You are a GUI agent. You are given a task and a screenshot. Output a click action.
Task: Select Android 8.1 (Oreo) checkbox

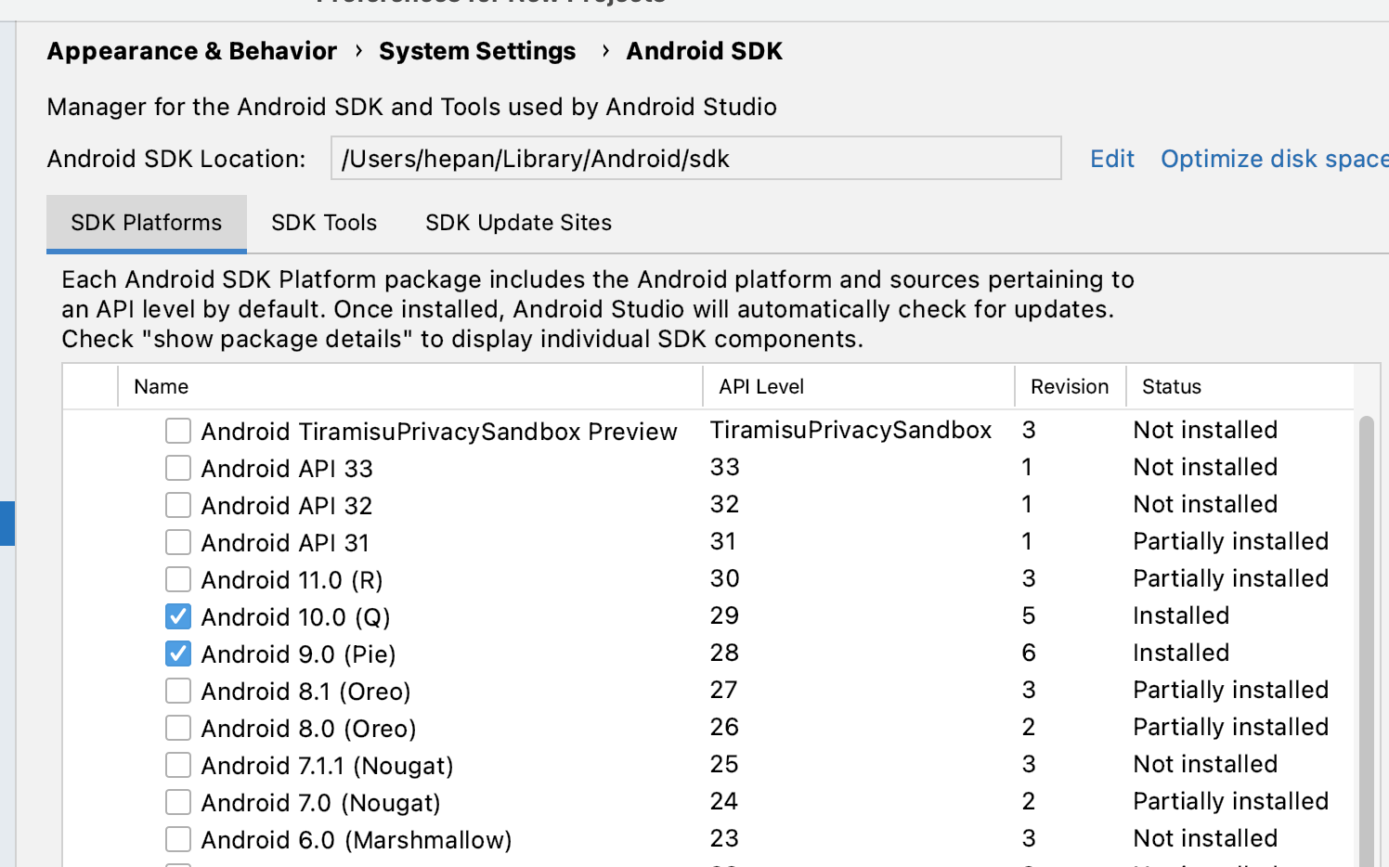pyautogui.click(x=178, y=691)
